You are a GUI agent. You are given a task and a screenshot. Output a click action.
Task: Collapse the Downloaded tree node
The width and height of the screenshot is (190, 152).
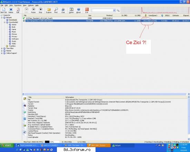pos(4,22)
